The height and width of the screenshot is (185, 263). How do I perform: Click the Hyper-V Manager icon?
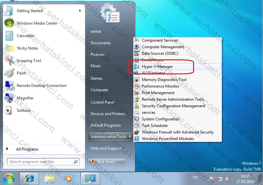(137, 67)
